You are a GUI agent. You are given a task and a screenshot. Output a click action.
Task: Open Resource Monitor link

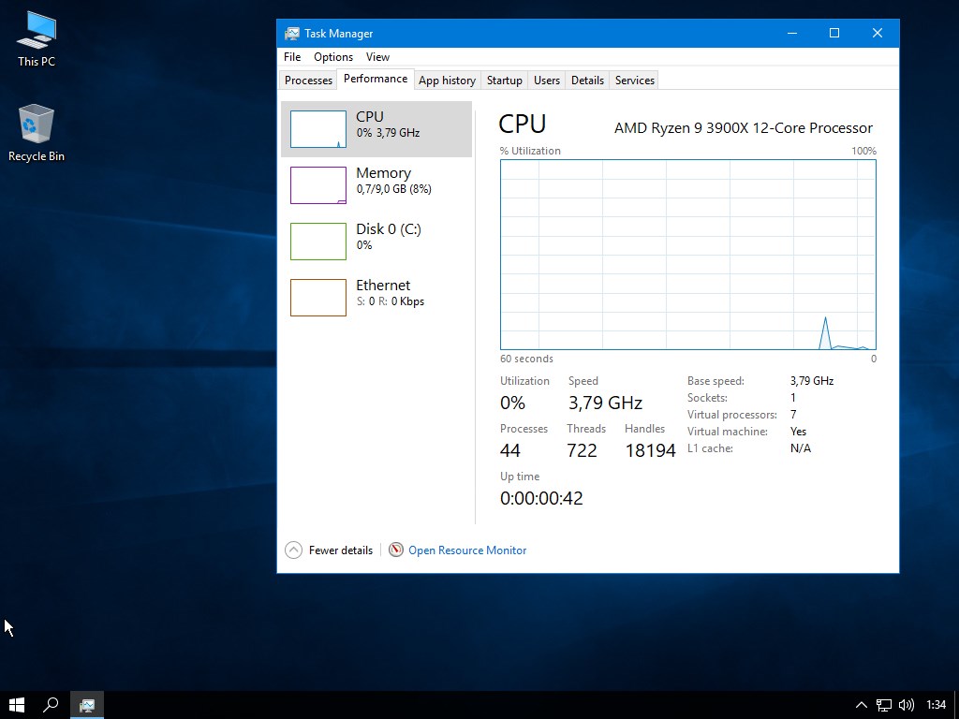[x=467, y=550]
